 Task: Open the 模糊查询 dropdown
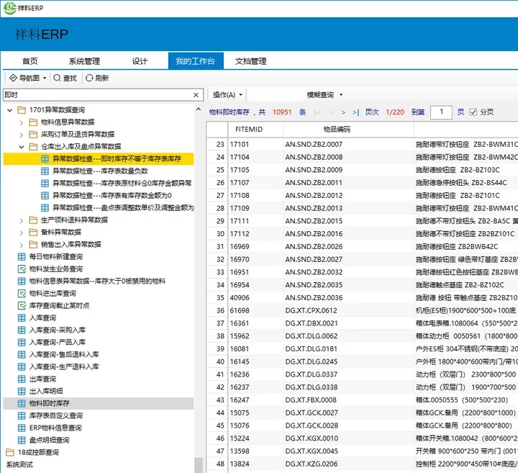pyautogui.click(x=324, y=95)
